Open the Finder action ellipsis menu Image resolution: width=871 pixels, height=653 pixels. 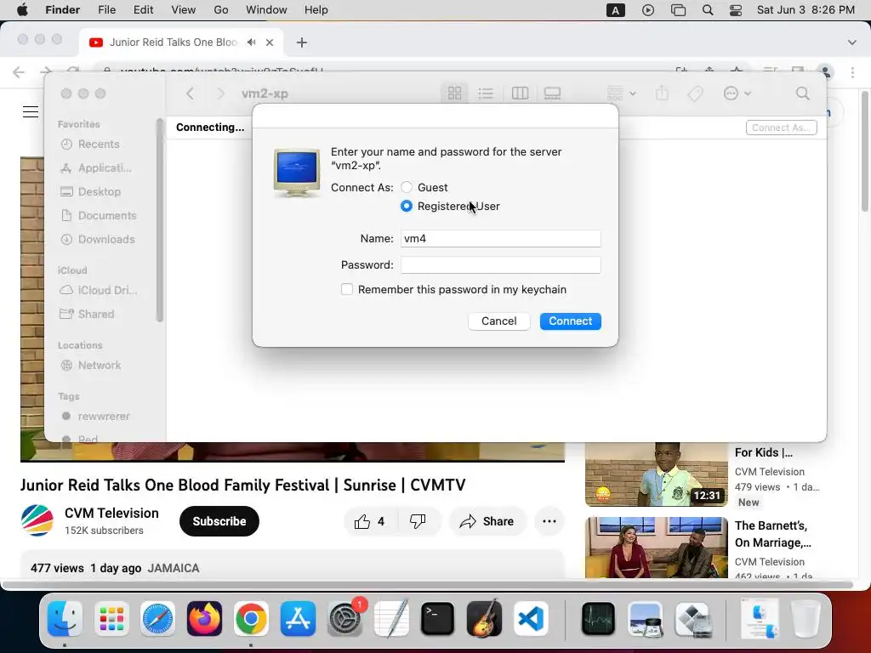pyautogui.click(x=737, y=94)
